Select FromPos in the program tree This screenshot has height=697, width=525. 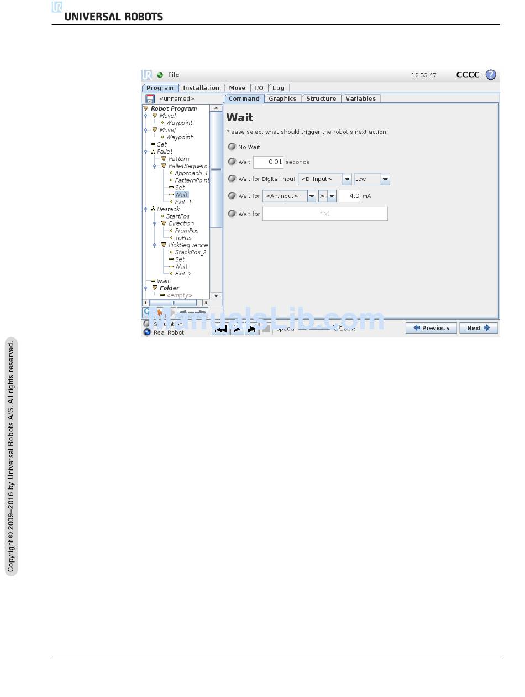(x=187, y=231)
